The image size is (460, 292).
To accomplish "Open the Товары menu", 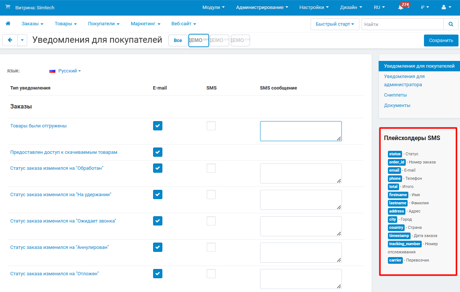I will pyautogui.click(x=66, y=24).
